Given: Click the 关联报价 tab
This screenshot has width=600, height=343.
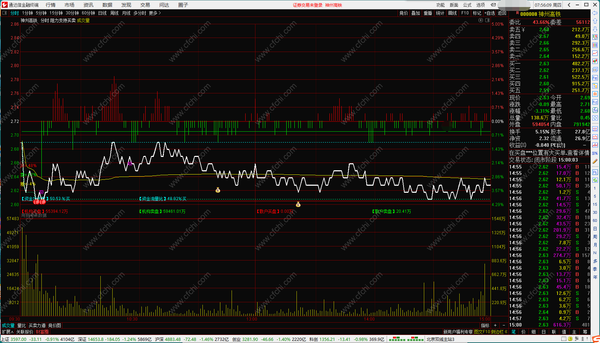Looking at the screenshot, I should (x=25, y=332).
